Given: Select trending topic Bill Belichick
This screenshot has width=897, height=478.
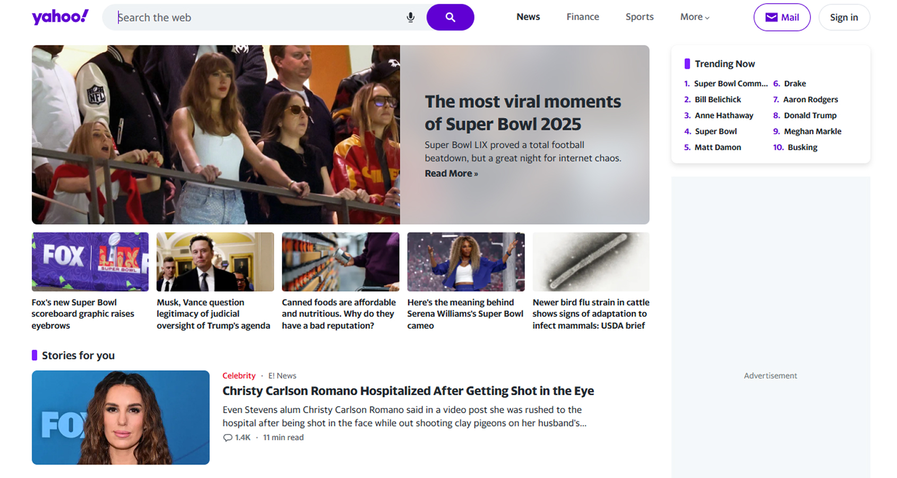Looking at the screenshot, I should pos(717,99).
